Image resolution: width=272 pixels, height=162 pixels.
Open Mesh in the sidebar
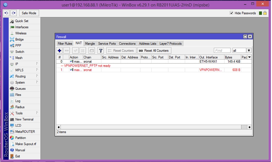point(19,58)
